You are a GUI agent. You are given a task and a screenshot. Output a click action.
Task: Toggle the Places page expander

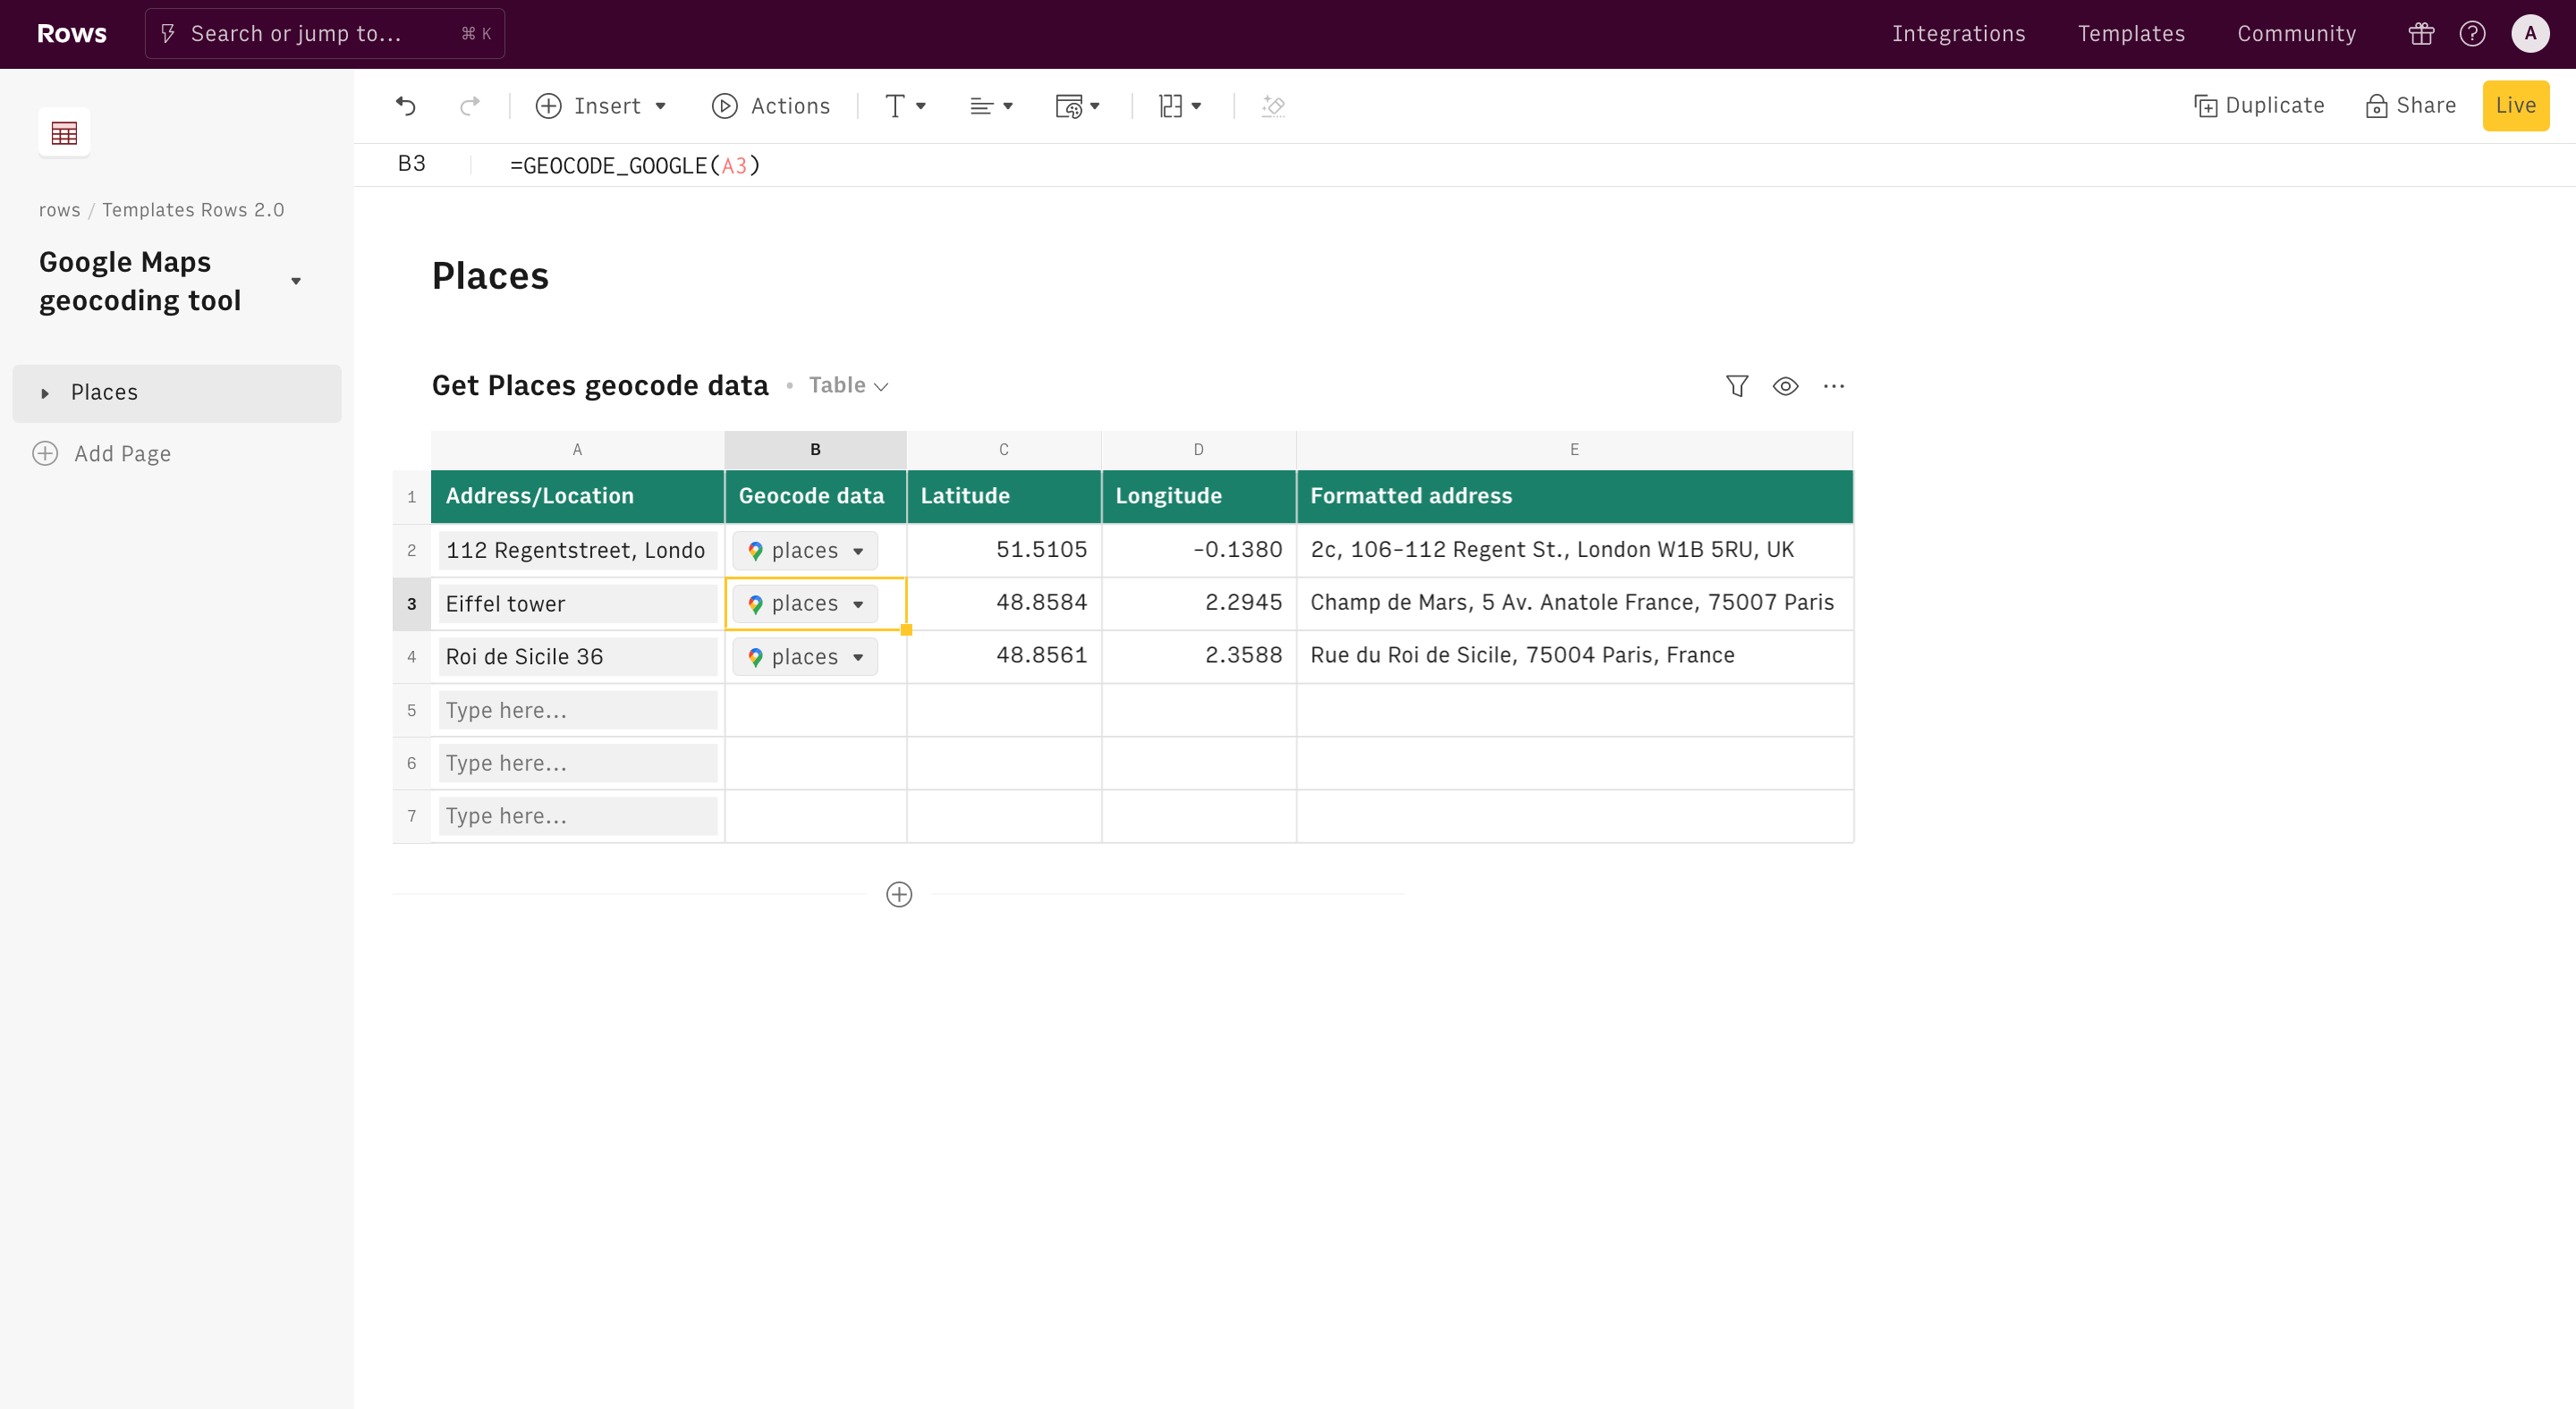[x=45, y=391]
